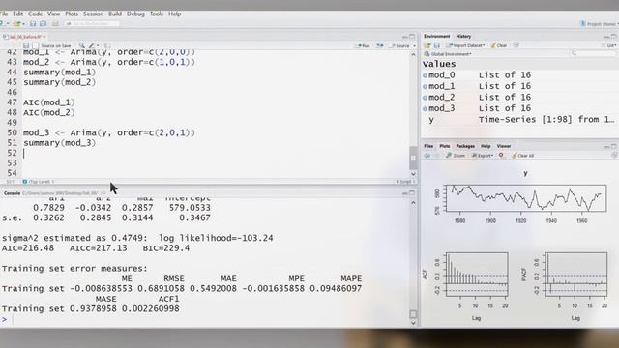Image resolution: width=619 pixels, height=348 pixels.
Task: Open the Plots menu
Action: [72, 14]
